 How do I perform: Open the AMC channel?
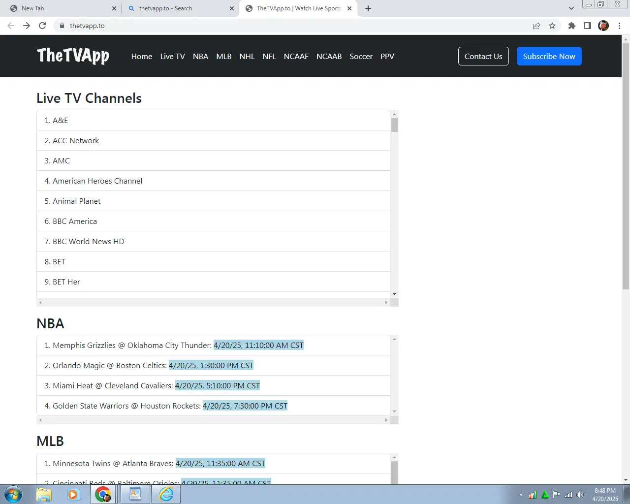213,160
